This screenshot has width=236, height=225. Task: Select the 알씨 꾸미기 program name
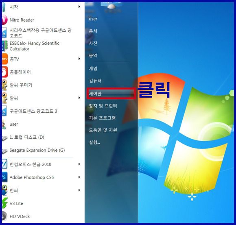tap(21, 85)
